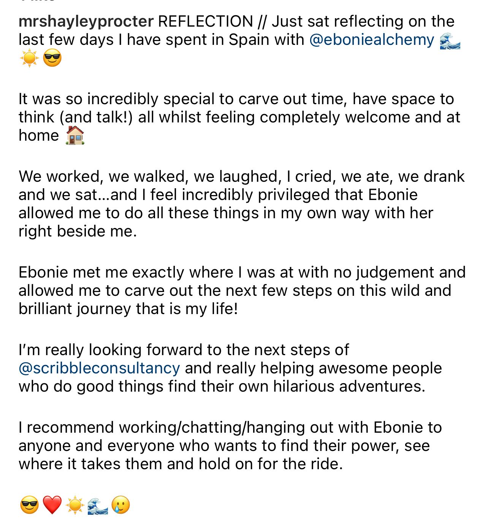Select the wave emoji in the closing emoji line
Screen dimensions: 488x527
pos(98,505)
